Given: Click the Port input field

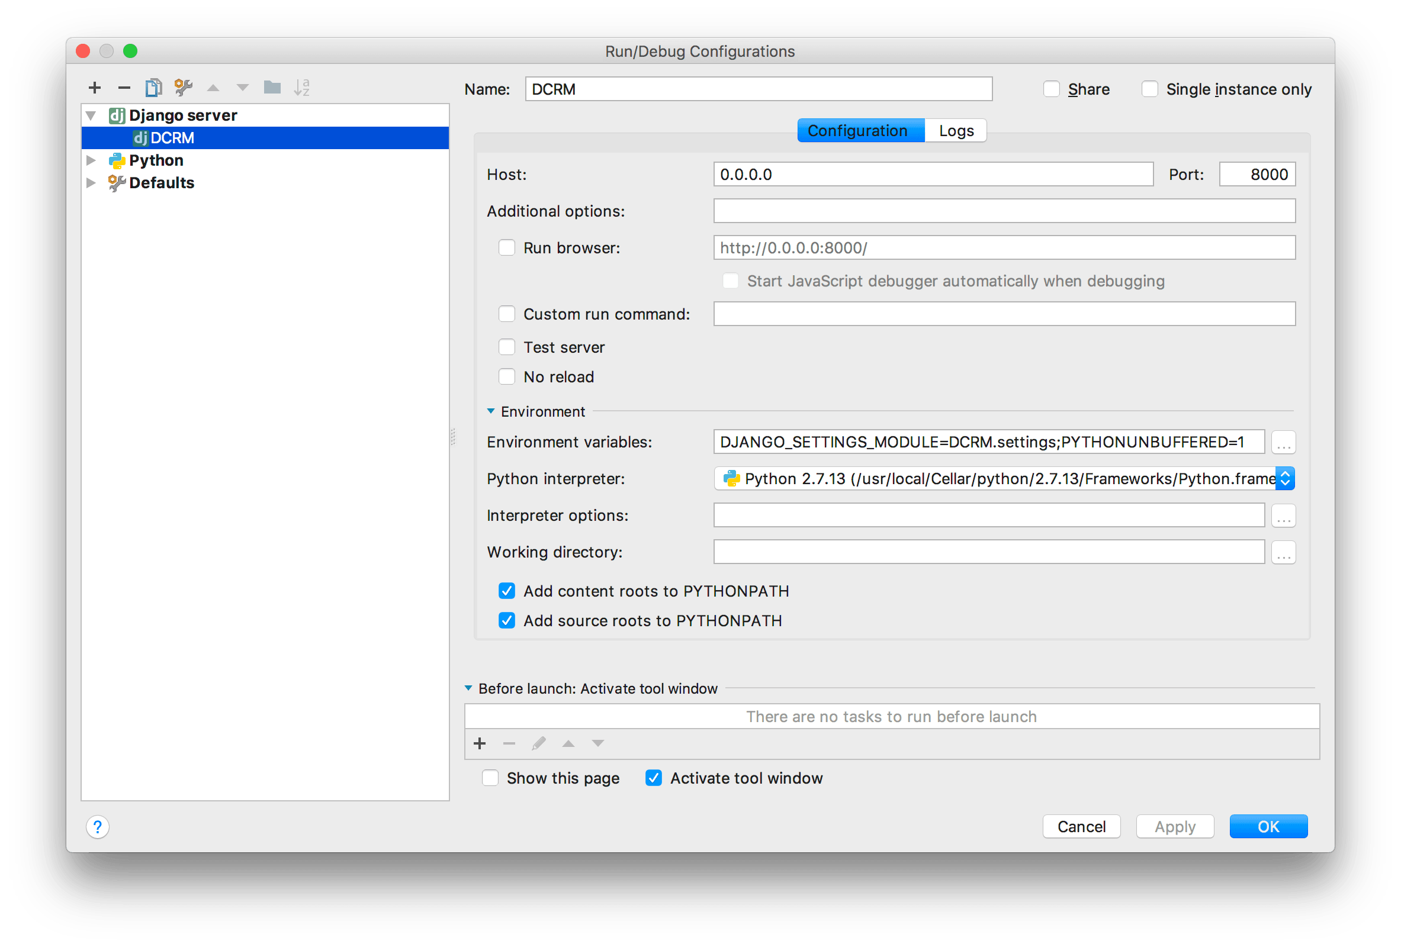Looking at the screenshot, I should [x=1257, y=174].
